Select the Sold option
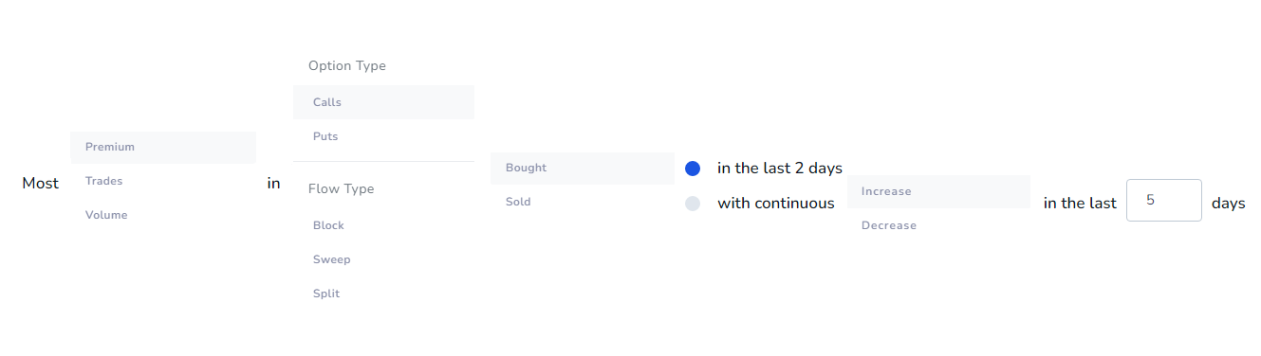This screenshot has height=356, width=1261. [x=583, y=202]
